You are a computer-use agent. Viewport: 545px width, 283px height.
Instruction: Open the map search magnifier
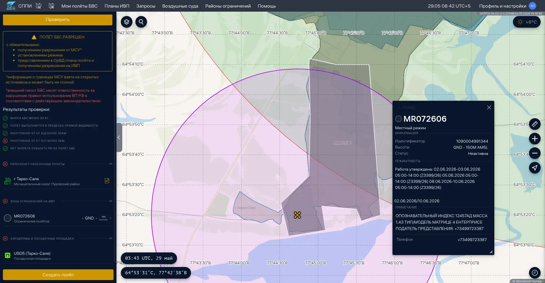[141, 22]
